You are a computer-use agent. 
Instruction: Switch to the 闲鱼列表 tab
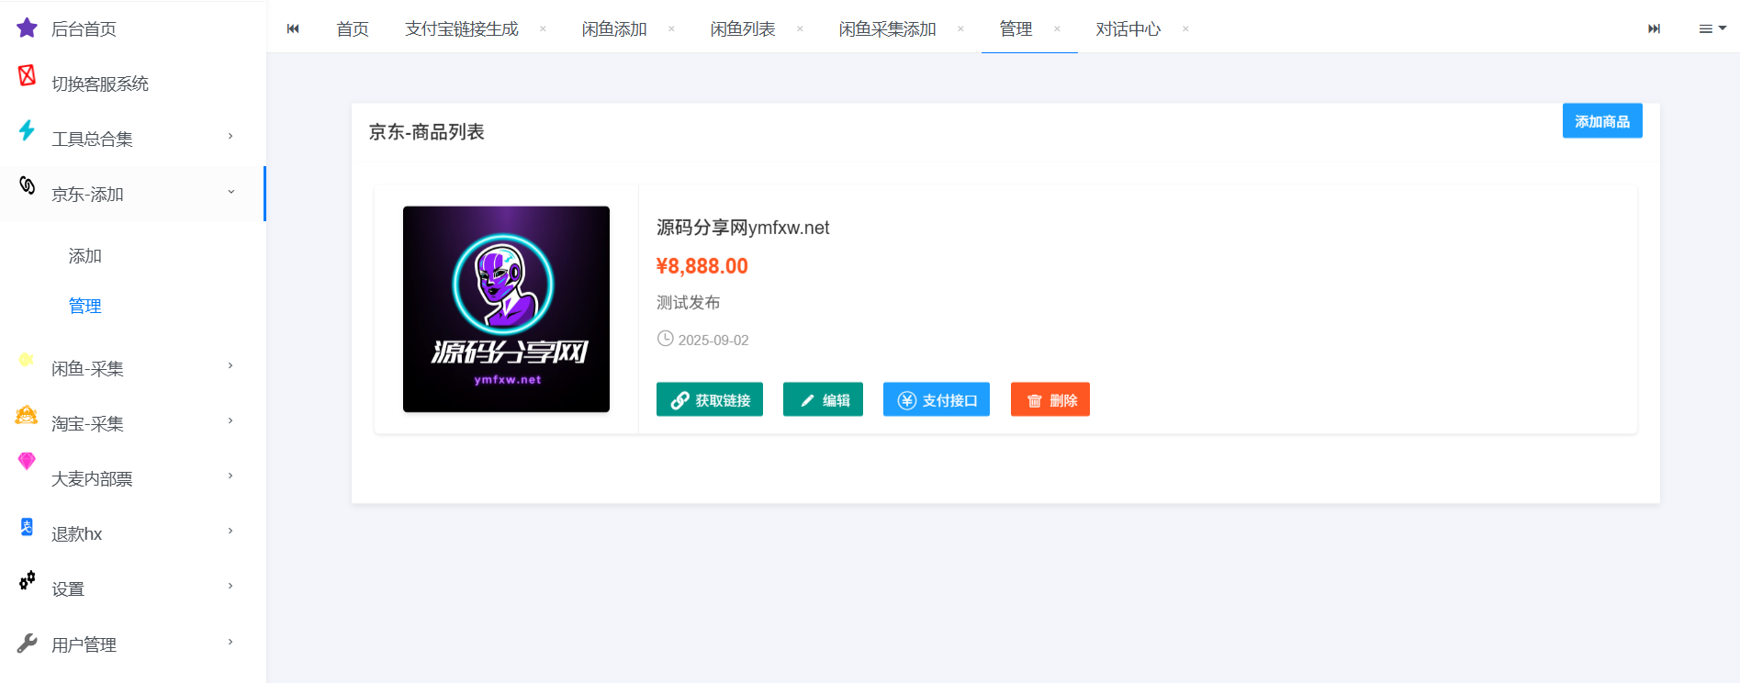742,29
